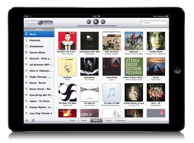
Task: Open The Bells The Bells album cover
Action: click(x=68, y=92)
